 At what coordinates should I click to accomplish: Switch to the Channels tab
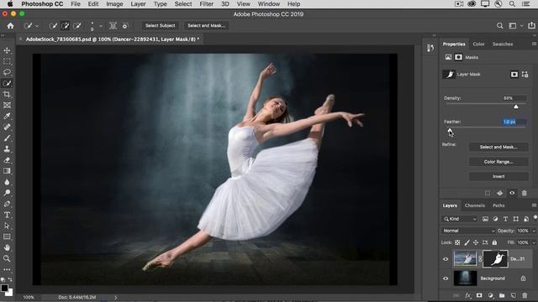(x=475, y=206)
